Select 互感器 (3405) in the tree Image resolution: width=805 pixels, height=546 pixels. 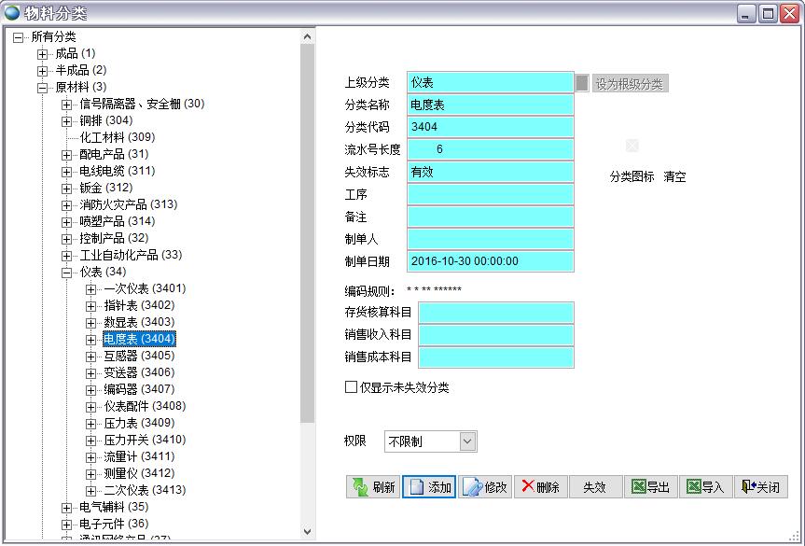coord(138,356)
